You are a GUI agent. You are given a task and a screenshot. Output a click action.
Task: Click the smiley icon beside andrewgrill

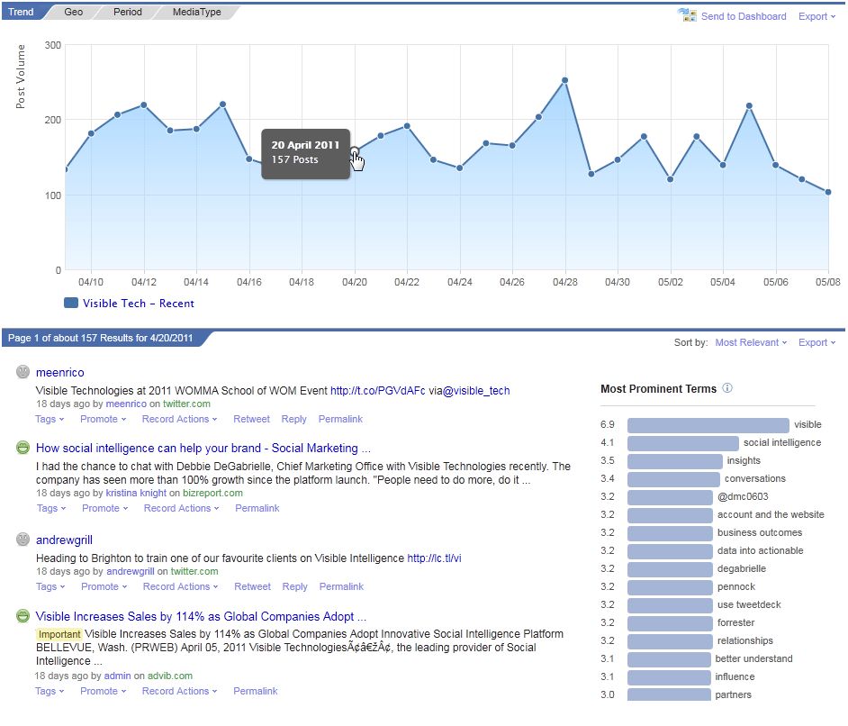coord(21,540)
